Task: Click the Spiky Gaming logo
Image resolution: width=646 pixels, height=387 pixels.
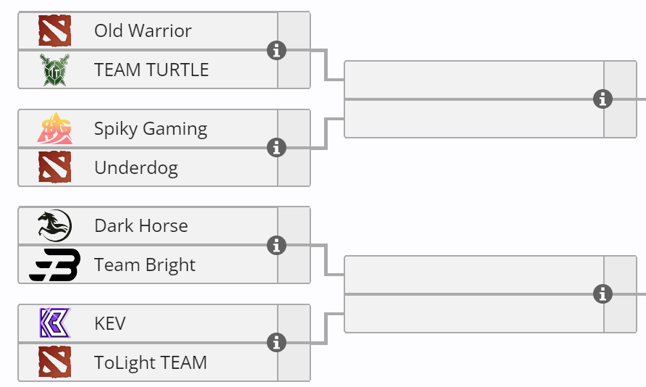Action: (x=54, y=129)
